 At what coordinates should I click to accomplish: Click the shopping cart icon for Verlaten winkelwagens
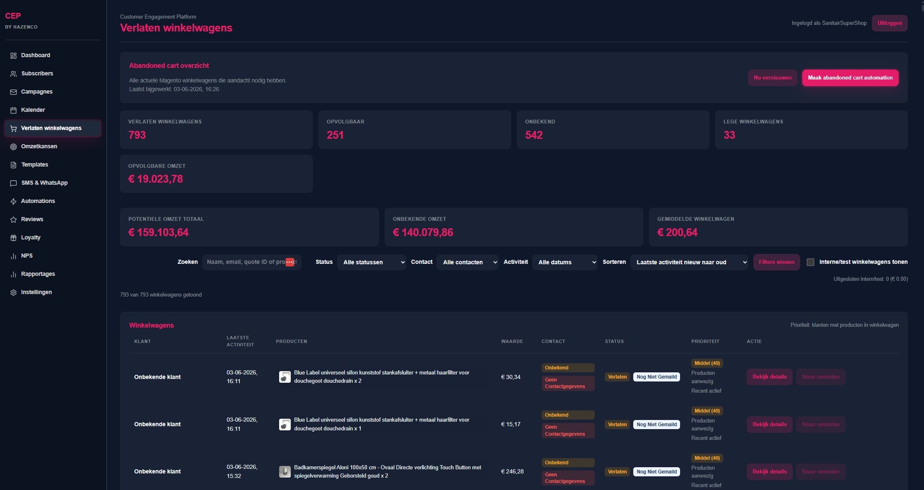(13, 128)
